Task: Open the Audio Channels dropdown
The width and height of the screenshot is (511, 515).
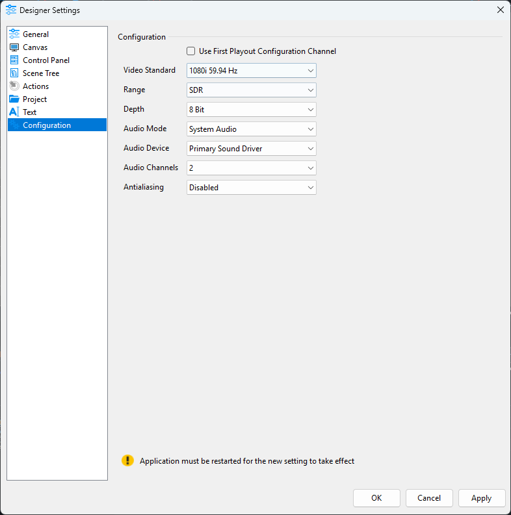Action: (251, 168)
